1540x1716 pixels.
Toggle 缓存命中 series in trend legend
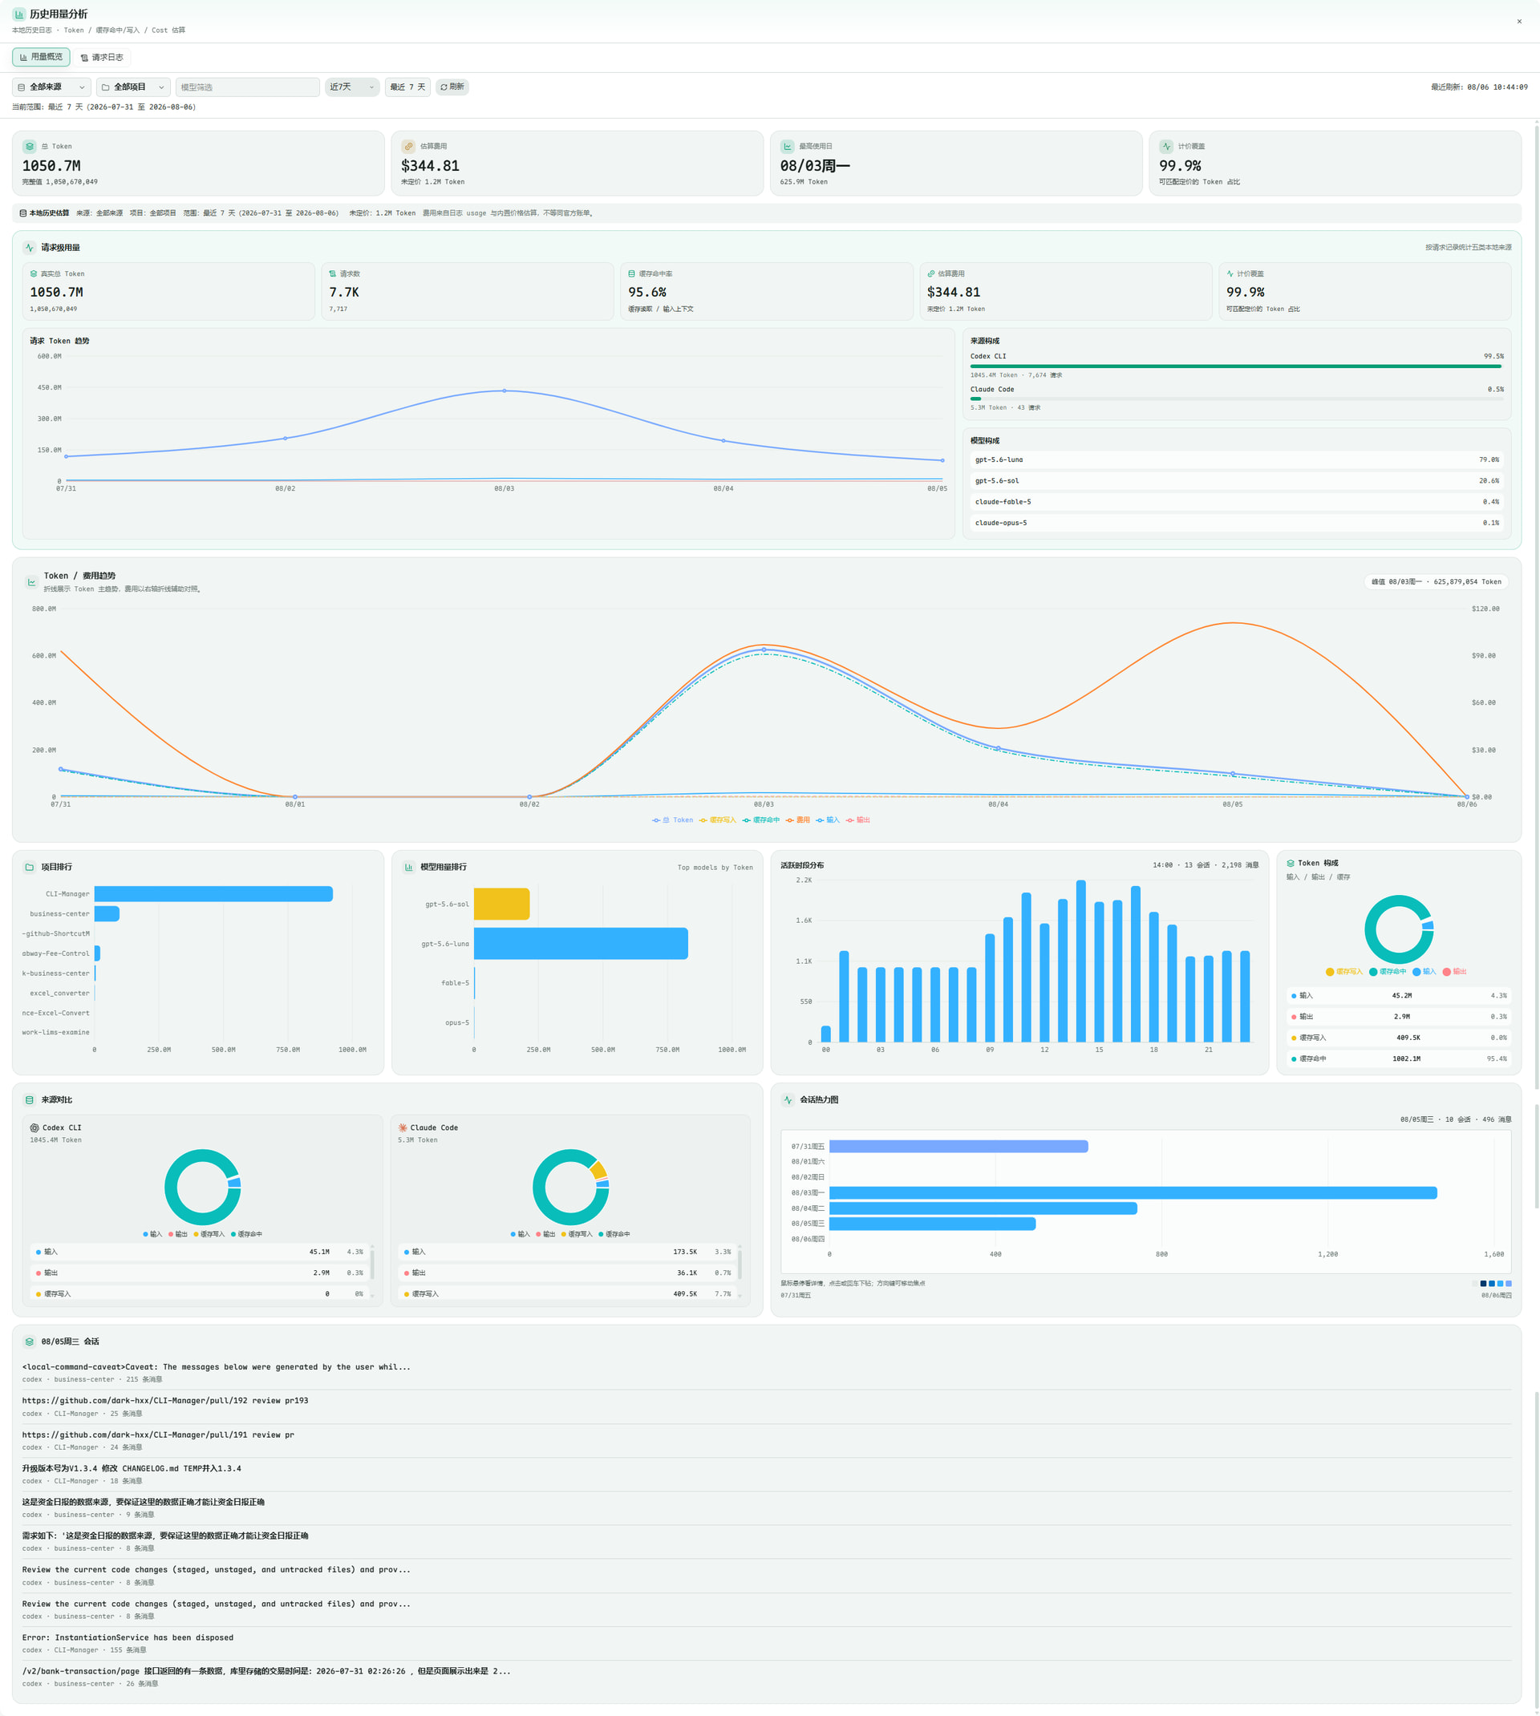pyautogui.click(x=761, y=820)
